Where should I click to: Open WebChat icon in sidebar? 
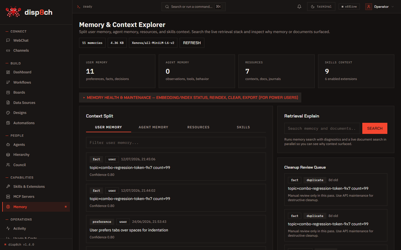click(x=8, y=40)
